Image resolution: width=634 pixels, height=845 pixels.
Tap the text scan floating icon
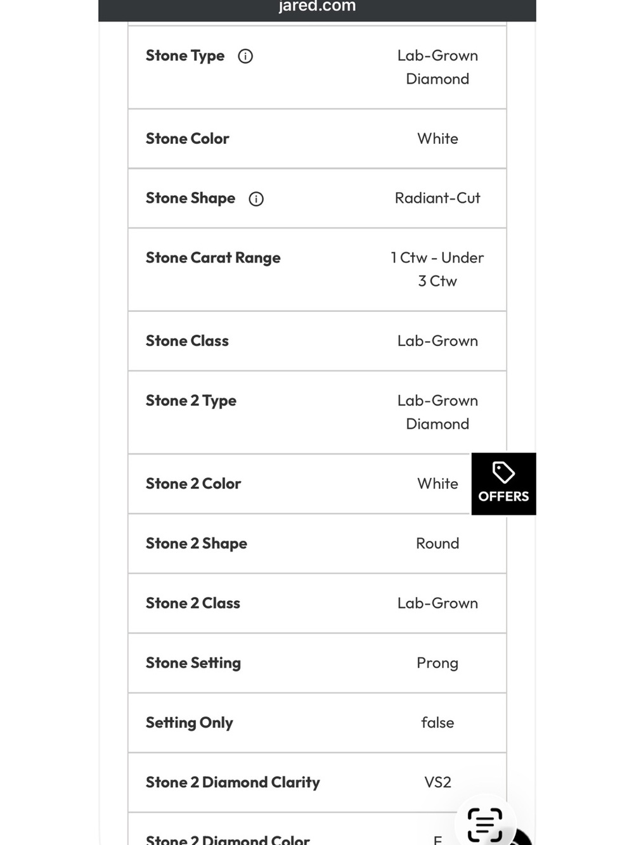[485, 825]
